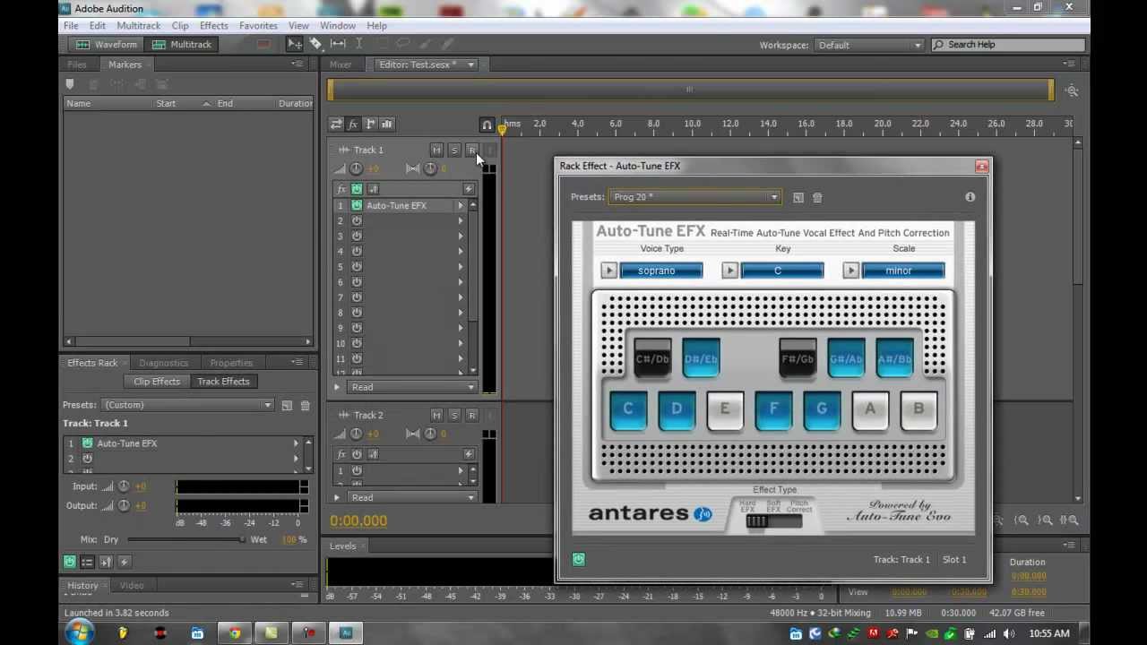This screenshot has height=645, width=1147.
Task: Click Key arrow next to C
Action: click(729, 271)
